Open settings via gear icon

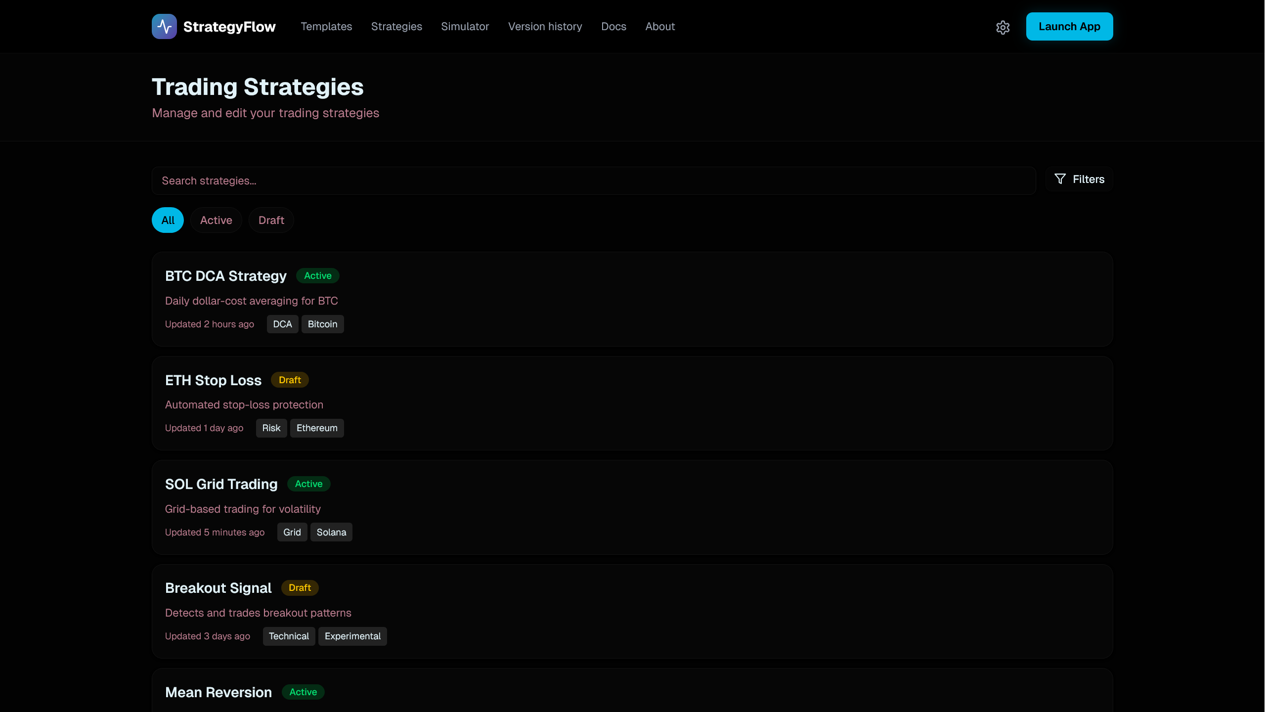pos(1003,27)
